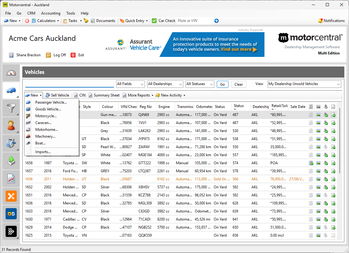The width and height of the screenshot is (349, 253).
Task: Toggle the checklist icon for row 1651
Action: pyautogui.click(x=311, y=195)
